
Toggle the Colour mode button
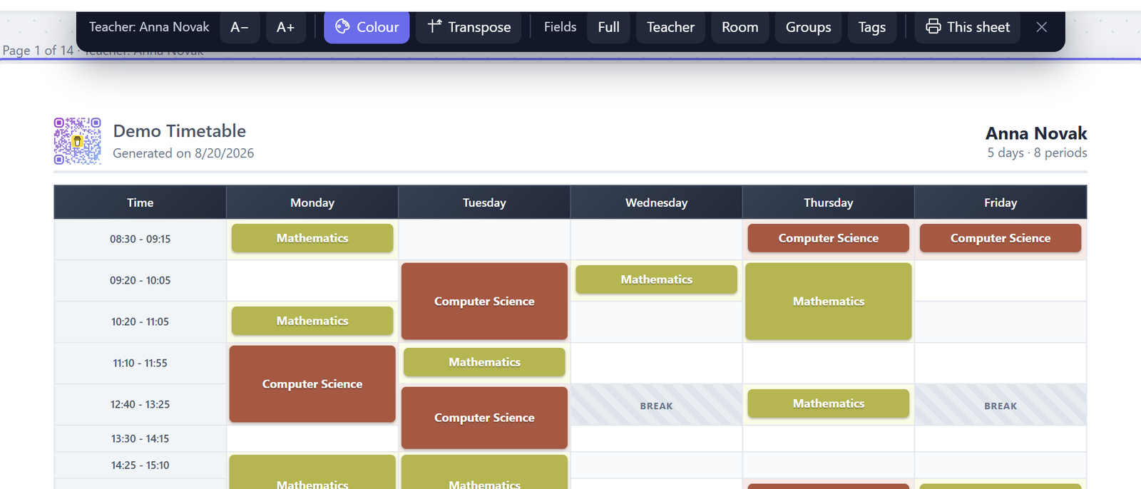367,27
